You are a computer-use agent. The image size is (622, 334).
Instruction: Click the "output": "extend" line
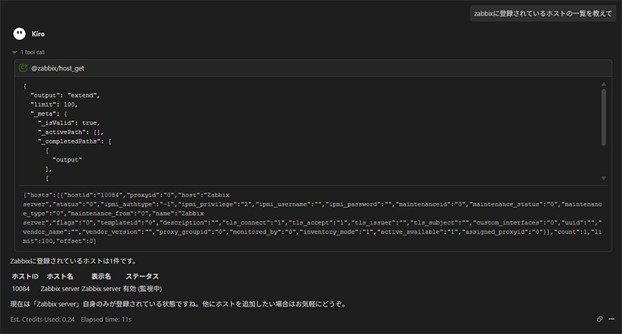(x=65, y=96)
